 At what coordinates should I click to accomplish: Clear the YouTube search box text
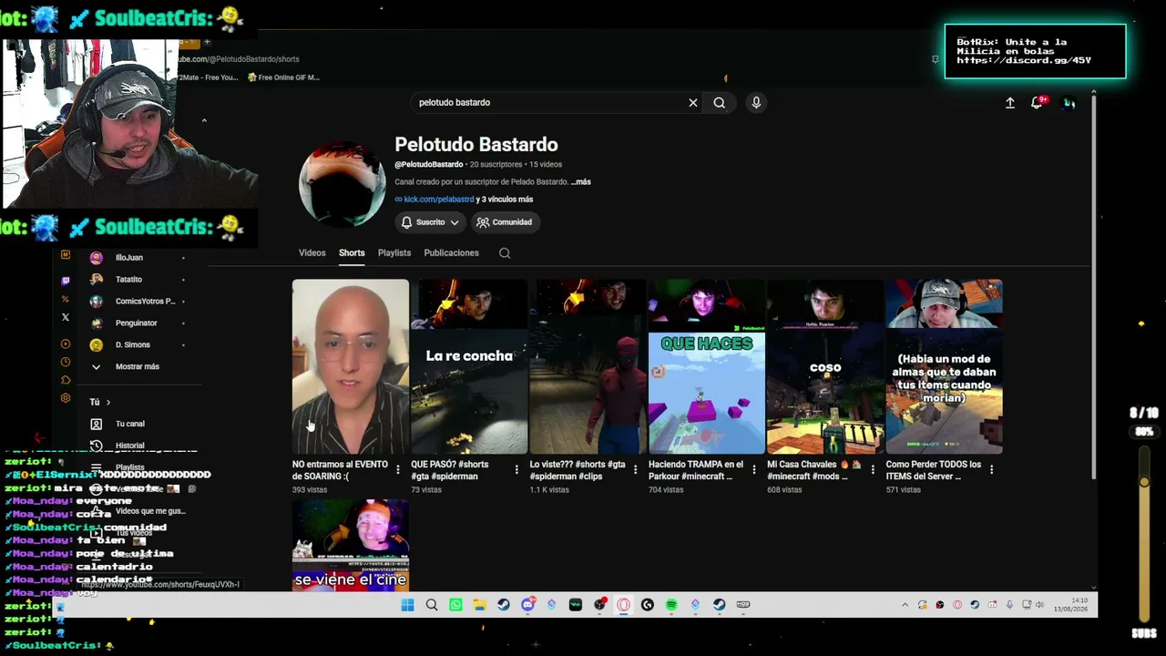[693, 103]
